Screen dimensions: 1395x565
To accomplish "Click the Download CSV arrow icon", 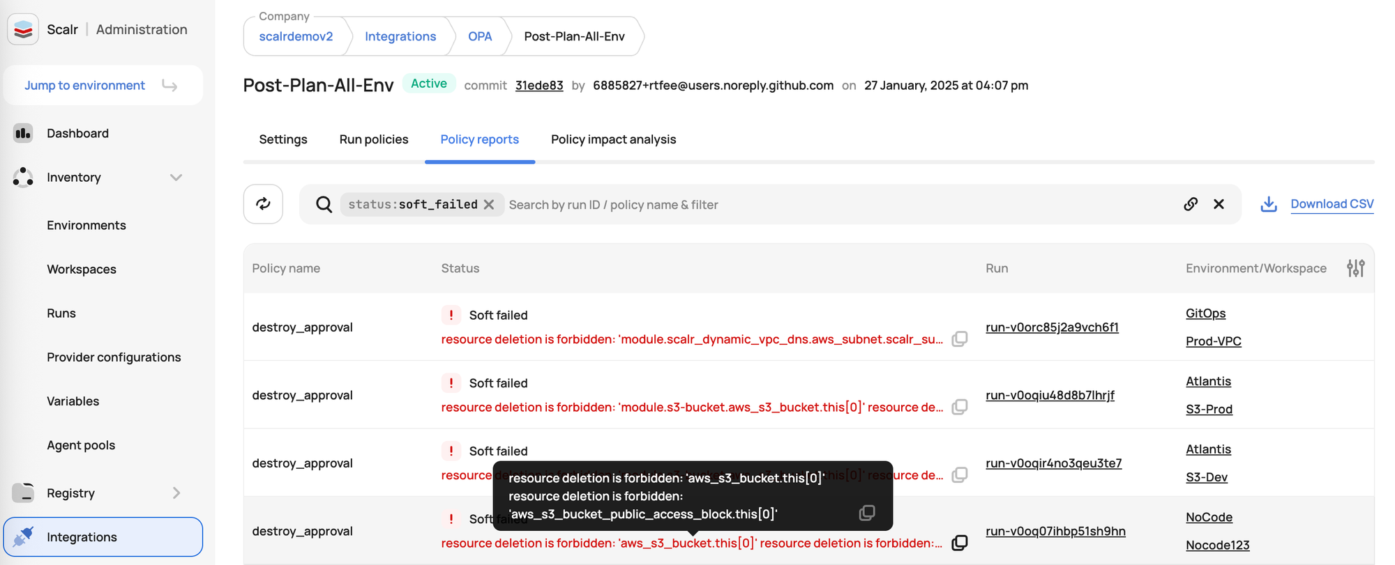I will pos(1269,203).
